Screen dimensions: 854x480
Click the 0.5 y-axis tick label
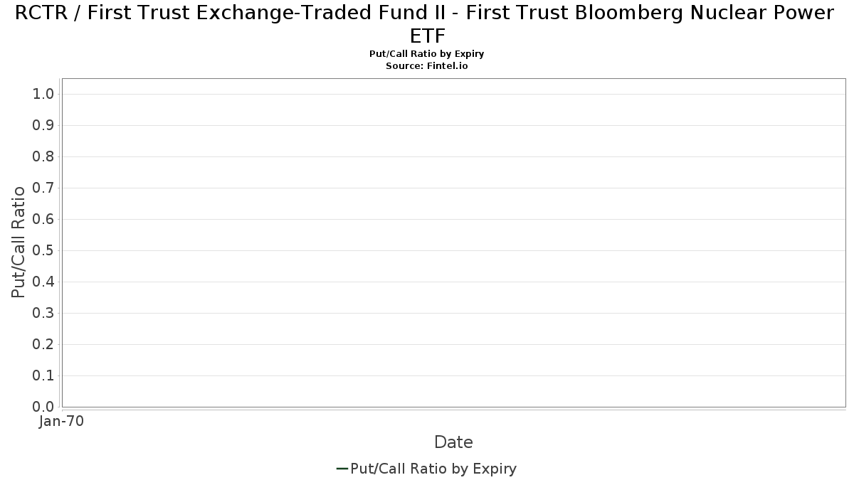[43, 251]
